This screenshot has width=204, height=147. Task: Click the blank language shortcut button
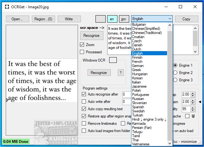click(101, 19)
